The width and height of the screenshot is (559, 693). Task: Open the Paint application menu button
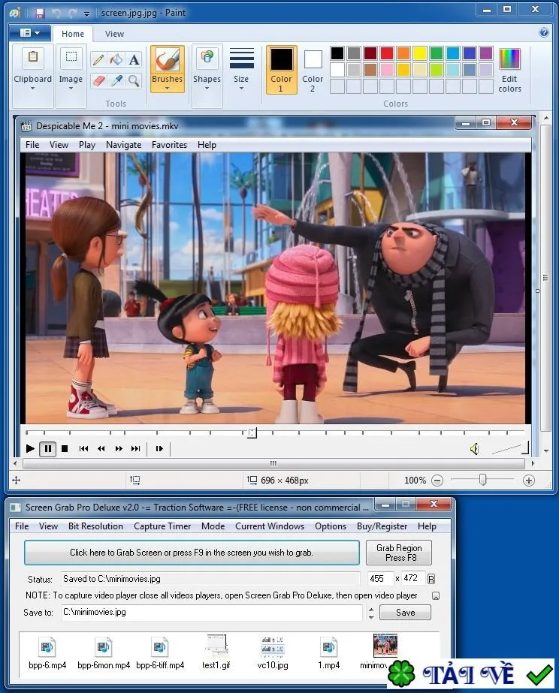click(29, 33)
